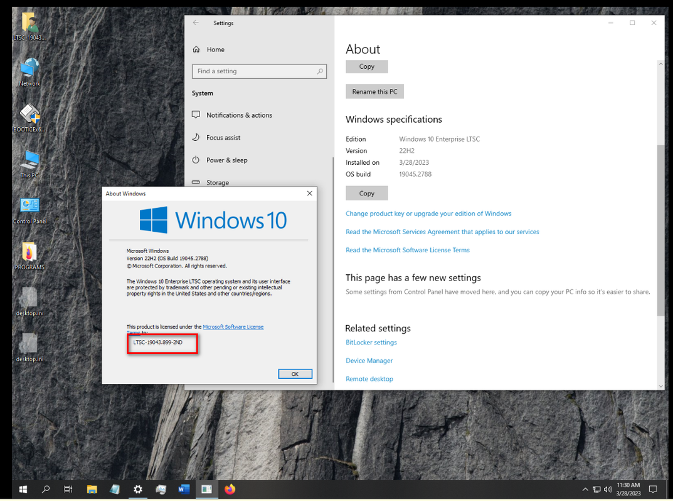Viewport: 673px width, 501px height.
Task: Open the Windows Start menu
Action: pyautogui.click(x=23, y=489)
